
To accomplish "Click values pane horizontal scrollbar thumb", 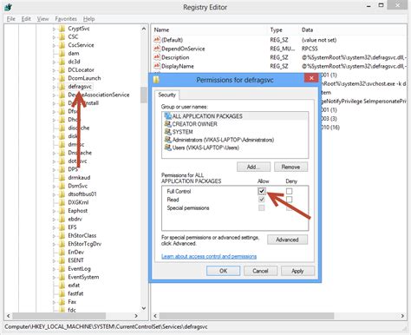I will [x=246, y=316].
